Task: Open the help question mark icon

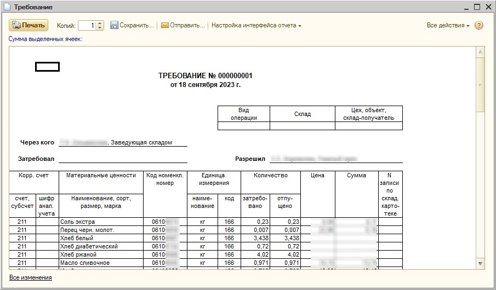Action: [479, 25]
